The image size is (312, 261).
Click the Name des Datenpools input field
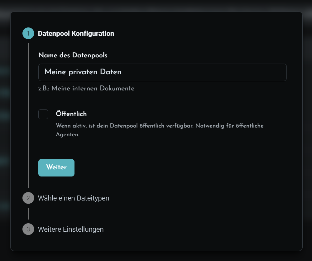(162, 72)
